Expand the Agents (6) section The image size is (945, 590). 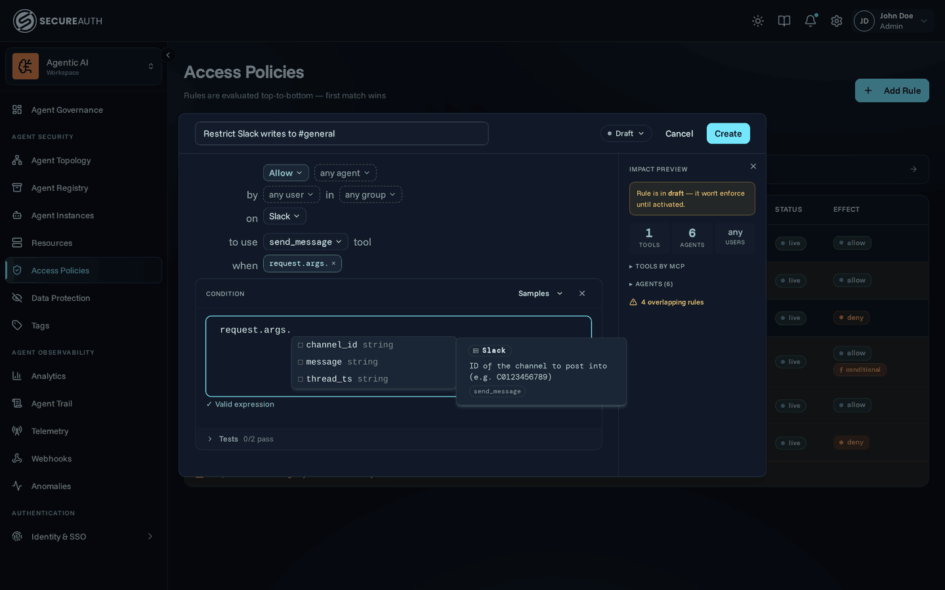tap(651, 285)
